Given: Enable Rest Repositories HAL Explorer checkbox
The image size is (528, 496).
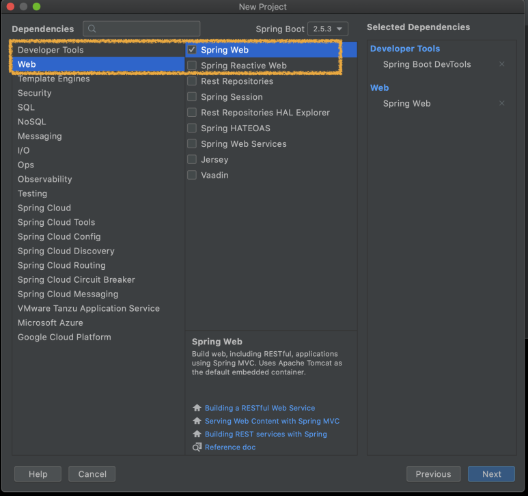Looking at the screenshot, I should click(192, 113).
